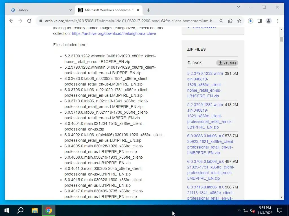This screenshot has width=289, height=216.
Task: Open sidebar link for 6.0.3683.0.lab06_n zip 573.7M
Action: pos(211,144)
